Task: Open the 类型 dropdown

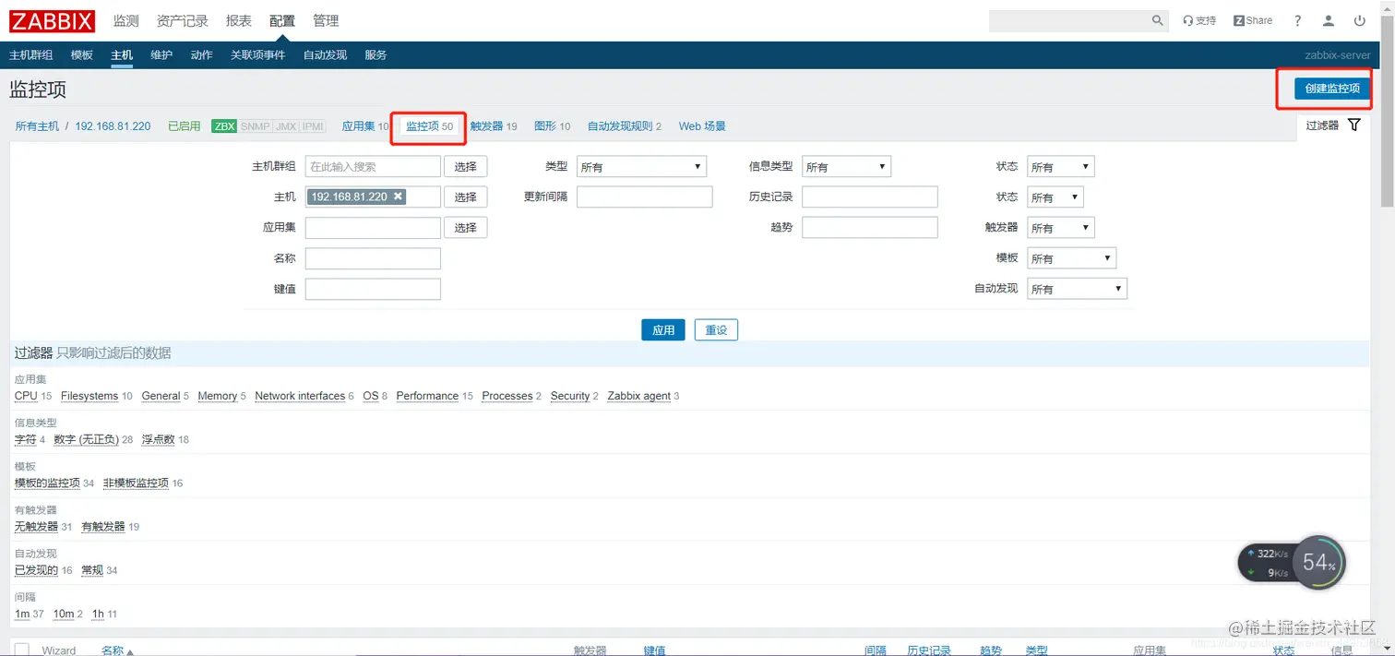Action: click(641, 167)
